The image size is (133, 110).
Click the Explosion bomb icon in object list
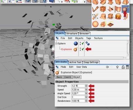[x=76, y=49]
